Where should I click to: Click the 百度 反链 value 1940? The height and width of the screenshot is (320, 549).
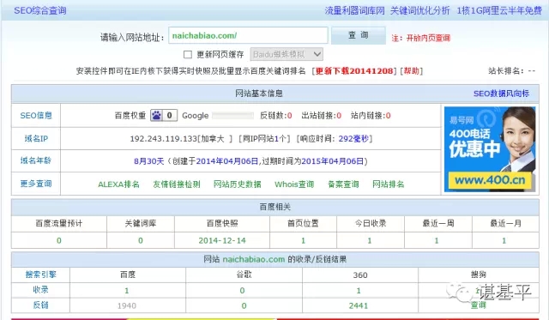point(127,305)
